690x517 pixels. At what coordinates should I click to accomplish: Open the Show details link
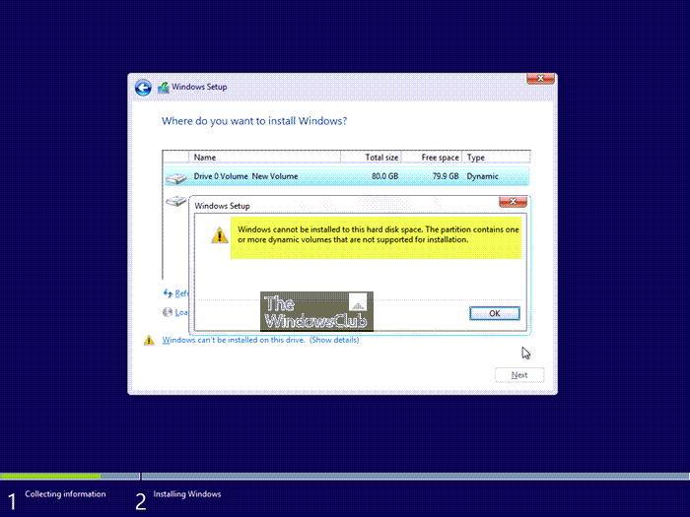(334, 340)
